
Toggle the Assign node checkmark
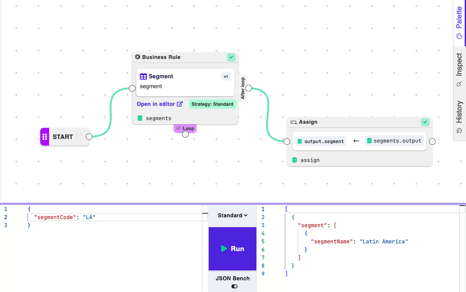pos(425,122)
